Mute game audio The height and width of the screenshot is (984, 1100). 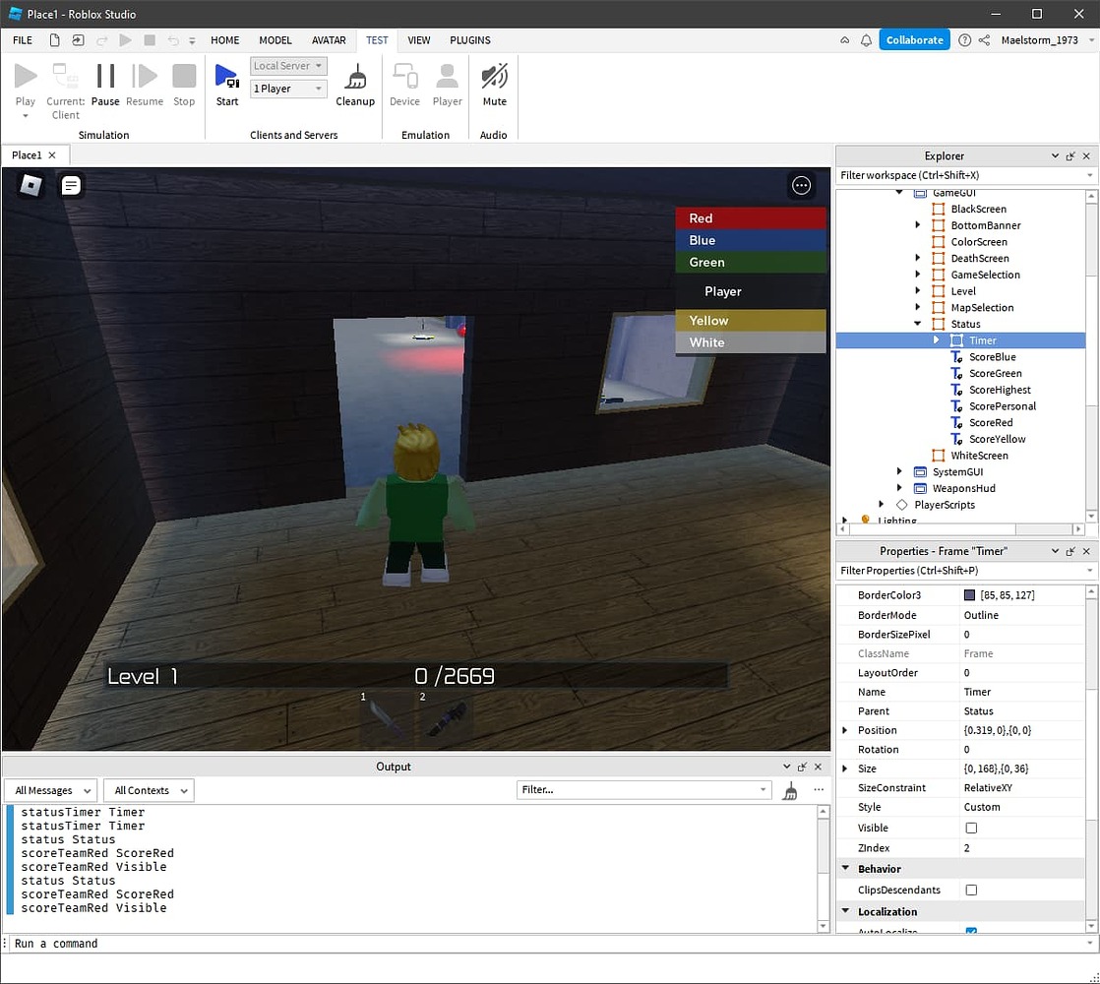(x=493, y=83)
